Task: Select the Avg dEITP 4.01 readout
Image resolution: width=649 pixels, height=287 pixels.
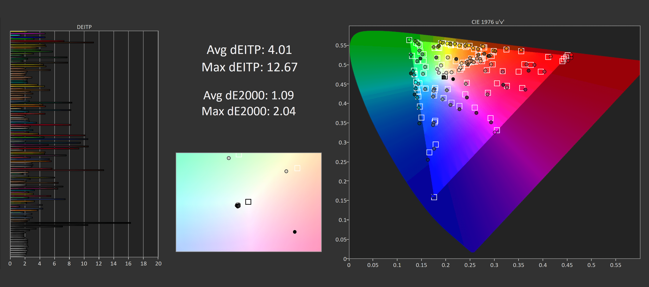Action: click(x=249, y=50)
